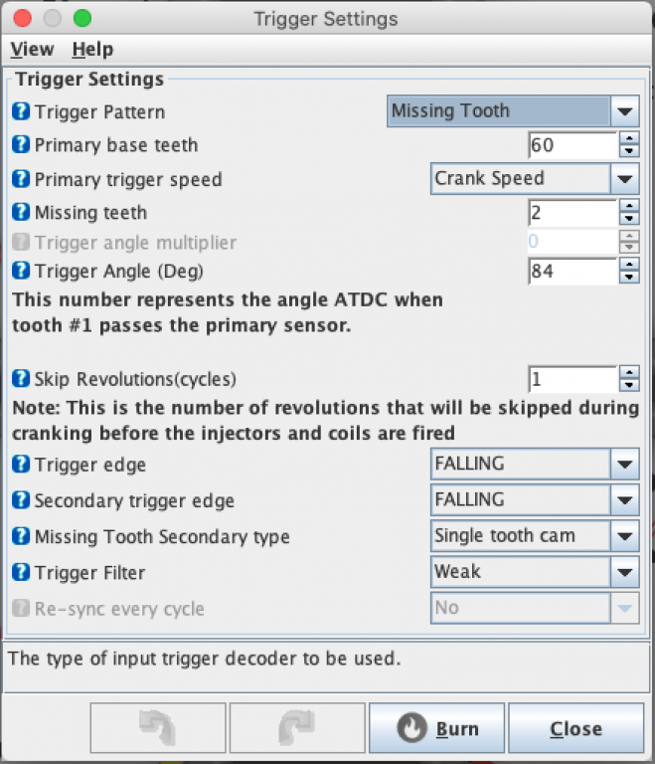This screenshot has height=764, width=655.
Task: Click help icon next to Trigger Filter
Action: (21, 572)
